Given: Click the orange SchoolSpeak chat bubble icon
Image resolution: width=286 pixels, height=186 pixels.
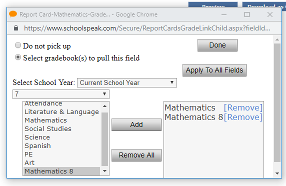Looking at the screenshot, I should (13, 14).
